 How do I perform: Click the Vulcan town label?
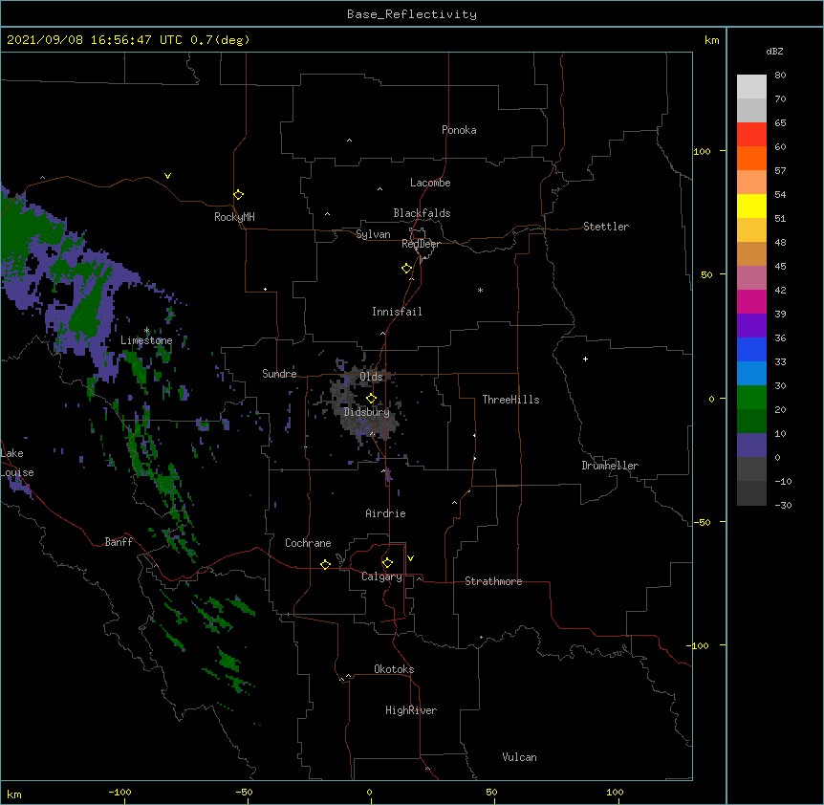click(x=519, y=757)
